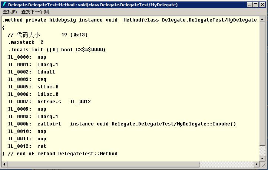
Task: Minimize the Delegate.DelegateTest::Method window
Action: (249, 4)
